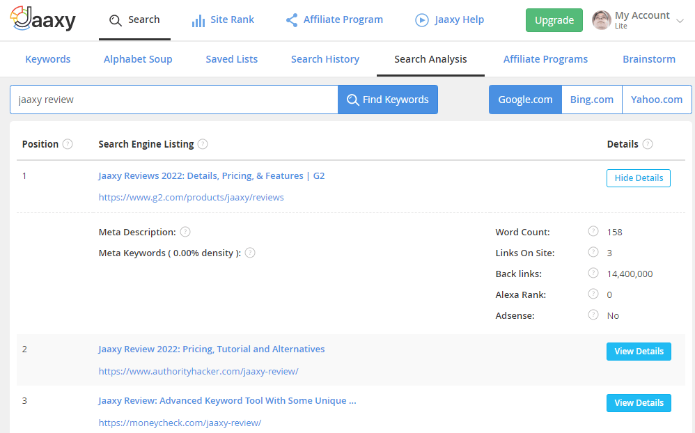Image resolution: width=695 pixels, height=433 pixels.
Task: Select the Bing.com search engine option
Action: point(592,100)
